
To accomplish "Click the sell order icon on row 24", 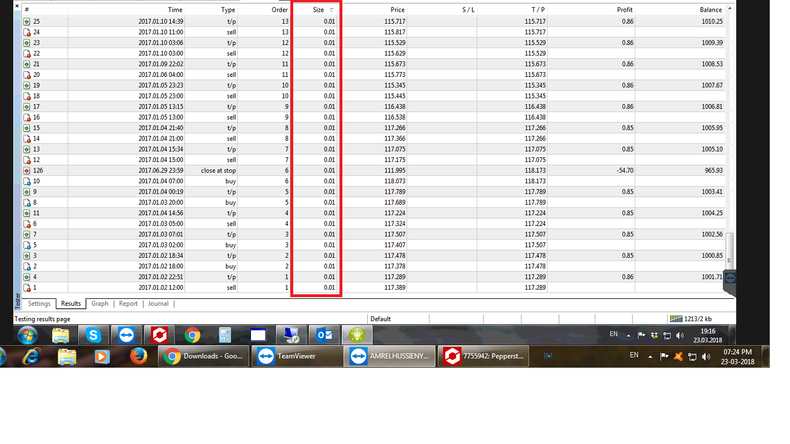I will pos(27,32).
